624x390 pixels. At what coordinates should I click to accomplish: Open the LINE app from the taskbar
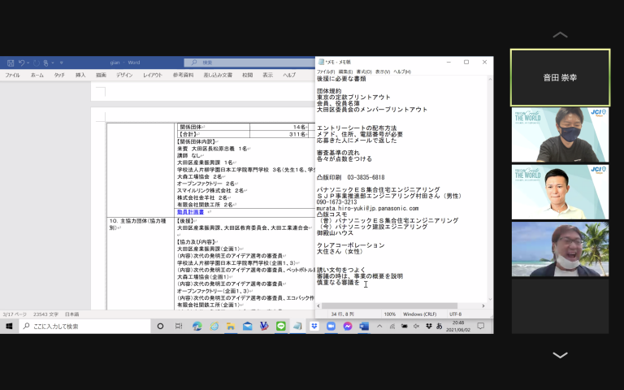pyautogui.click(x=280, y=326)
